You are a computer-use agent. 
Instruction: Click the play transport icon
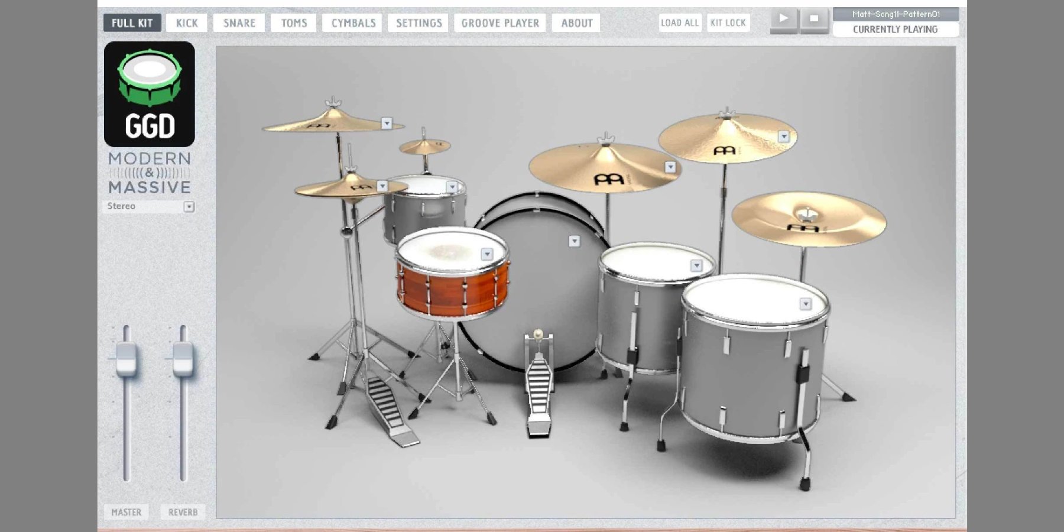point(783,18)
